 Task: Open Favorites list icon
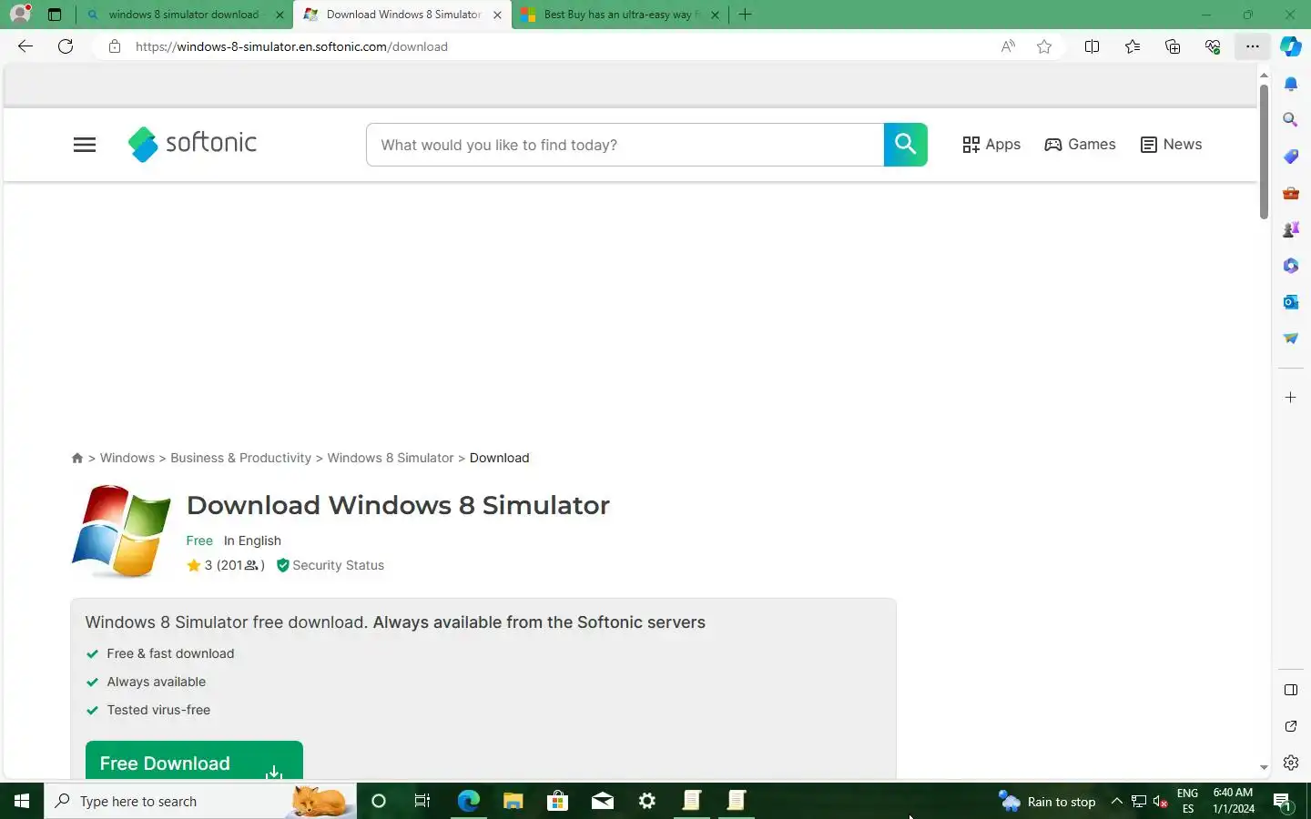click(1132, 46)
